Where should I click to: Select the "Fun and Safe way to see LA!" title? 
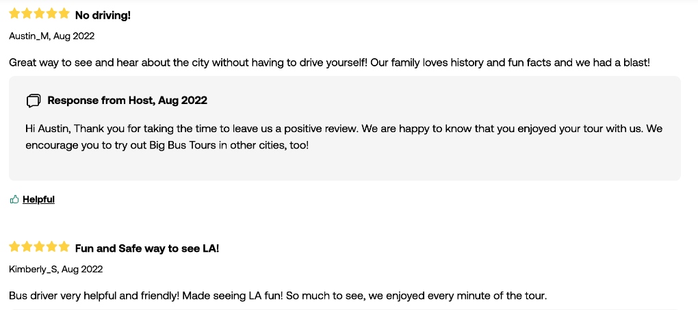(147, 248)
